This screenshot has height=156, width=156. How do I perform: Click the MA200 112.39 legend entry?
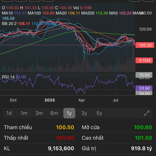[95, 13]
